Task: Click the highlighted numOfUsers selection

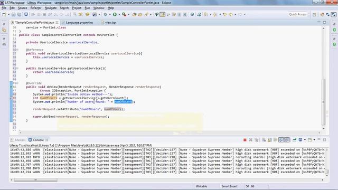Action: tap(123, 102)
